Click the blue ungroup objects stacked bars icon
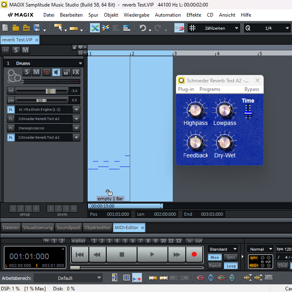This screenshot has height=292, width=292. [x=127, y=28]
